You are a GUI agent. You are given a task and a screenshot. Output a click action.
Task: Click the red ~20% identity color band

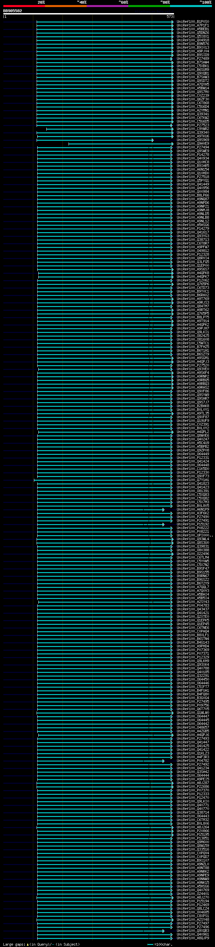point(24,6)
